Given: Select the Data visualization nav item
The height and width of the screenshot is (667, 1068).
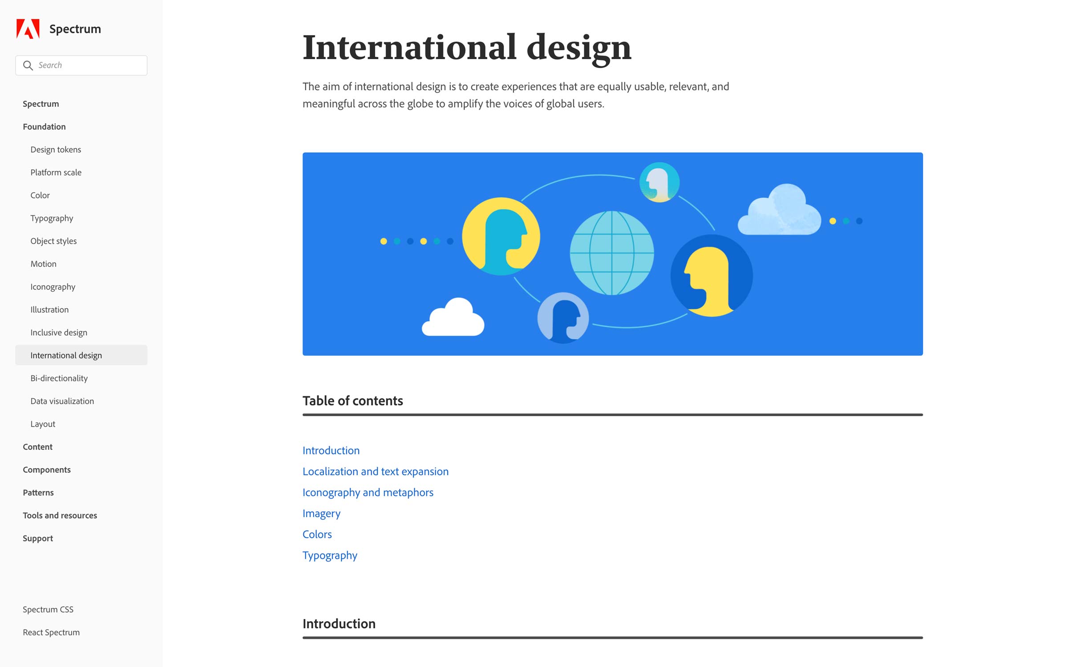Looking at the screenshot, I should (62, 401).
